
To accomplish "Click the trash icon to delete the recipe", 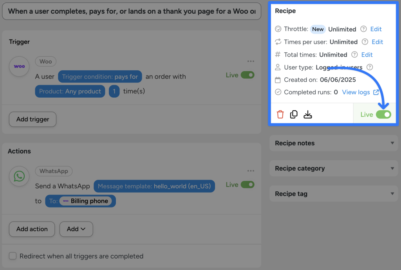I will pos(280,114).
